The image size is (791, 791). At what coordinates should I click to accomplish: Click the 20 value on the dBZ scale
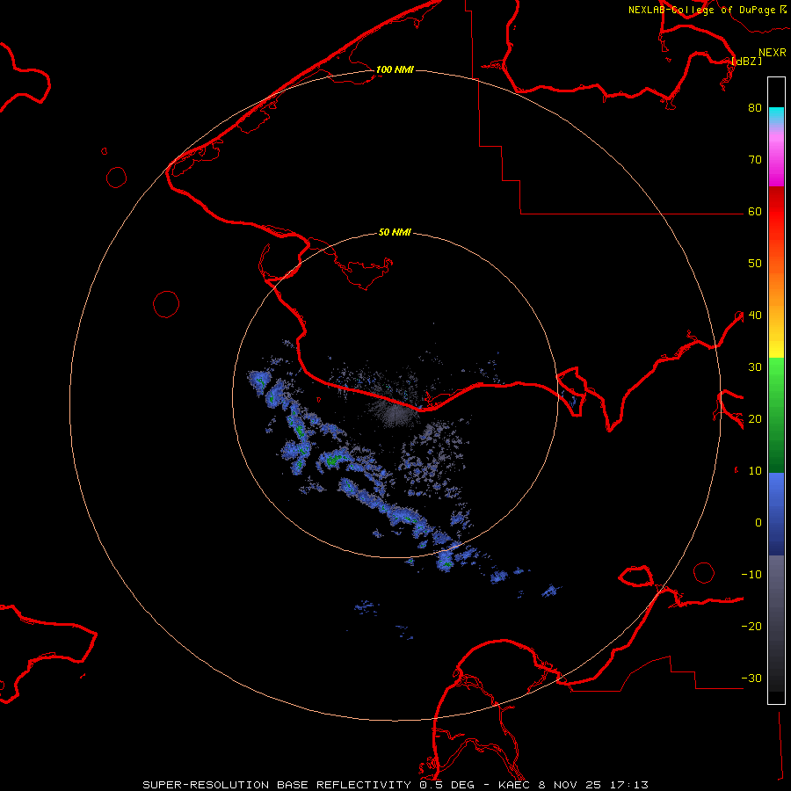pyautogui.click(x=755, y=418)
